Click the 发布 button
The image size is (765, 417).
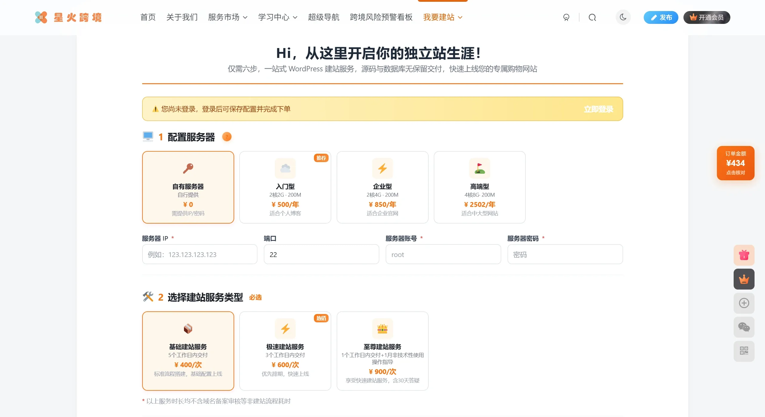[x=661, y=17]
